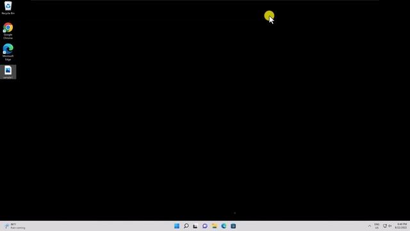This screenshot has width=410, height=231.
Task: Select the Recycle Bin desktop icon
Action: tap(8, 8)
